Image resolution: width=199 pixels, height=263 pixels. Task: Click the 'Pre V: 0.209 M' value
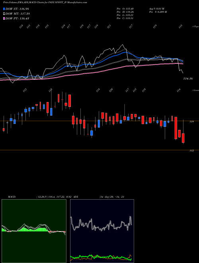(x=158, y=12)
